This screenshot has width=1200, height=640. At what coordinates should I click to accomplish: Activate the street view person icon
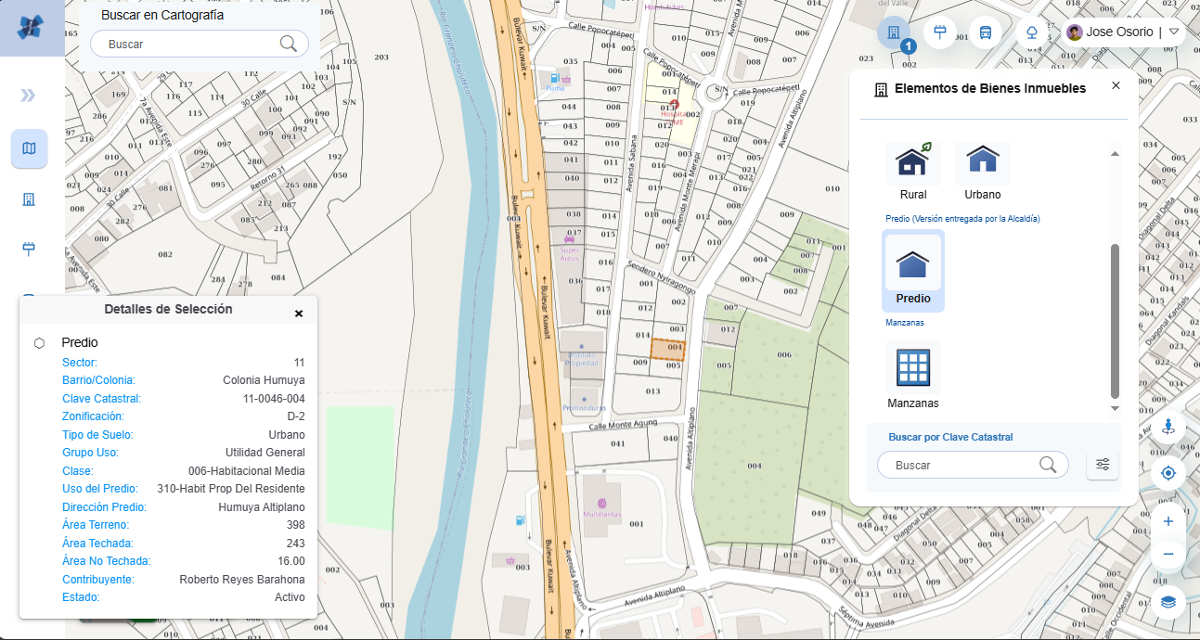pyautogui.click(x=1168, y=429)
